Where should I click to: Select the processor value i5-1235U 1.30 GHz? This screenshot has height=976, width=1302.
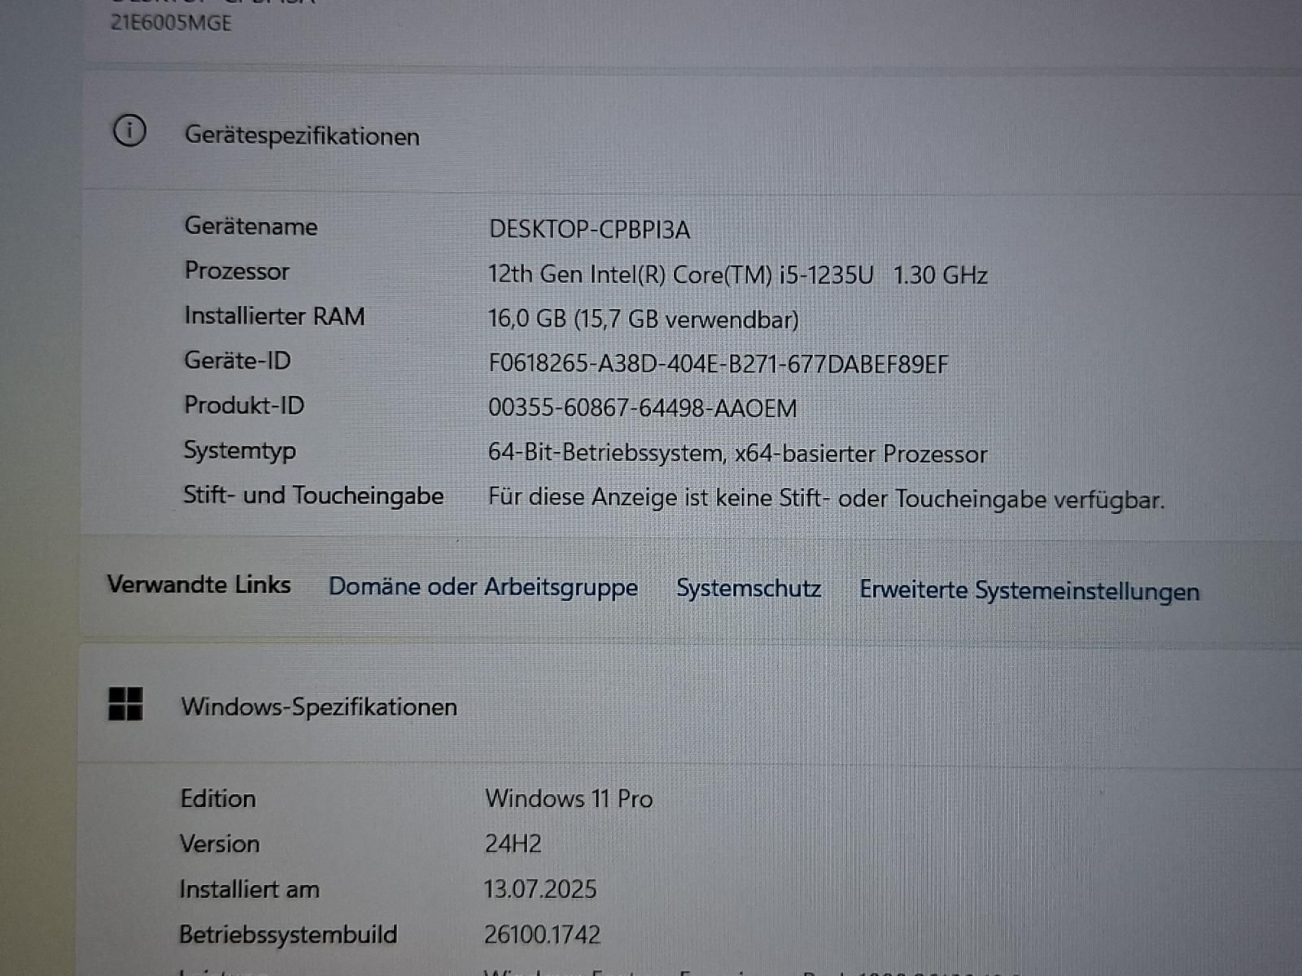pos(738,275)
